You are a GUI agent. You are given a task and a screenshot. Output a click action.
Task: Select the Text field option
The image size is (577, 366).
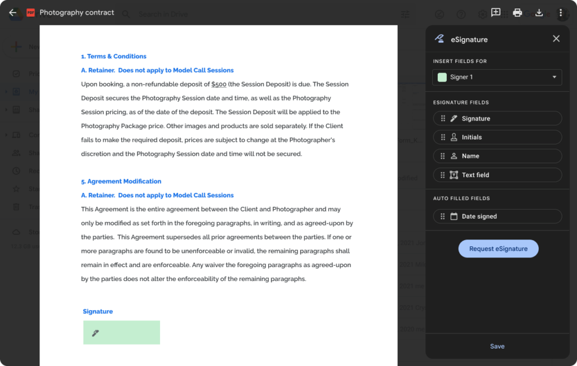(x=497, y=175)
